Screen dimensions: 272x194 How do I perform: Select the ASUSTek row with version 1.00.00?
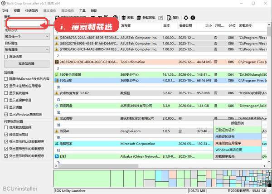(160, 49)
